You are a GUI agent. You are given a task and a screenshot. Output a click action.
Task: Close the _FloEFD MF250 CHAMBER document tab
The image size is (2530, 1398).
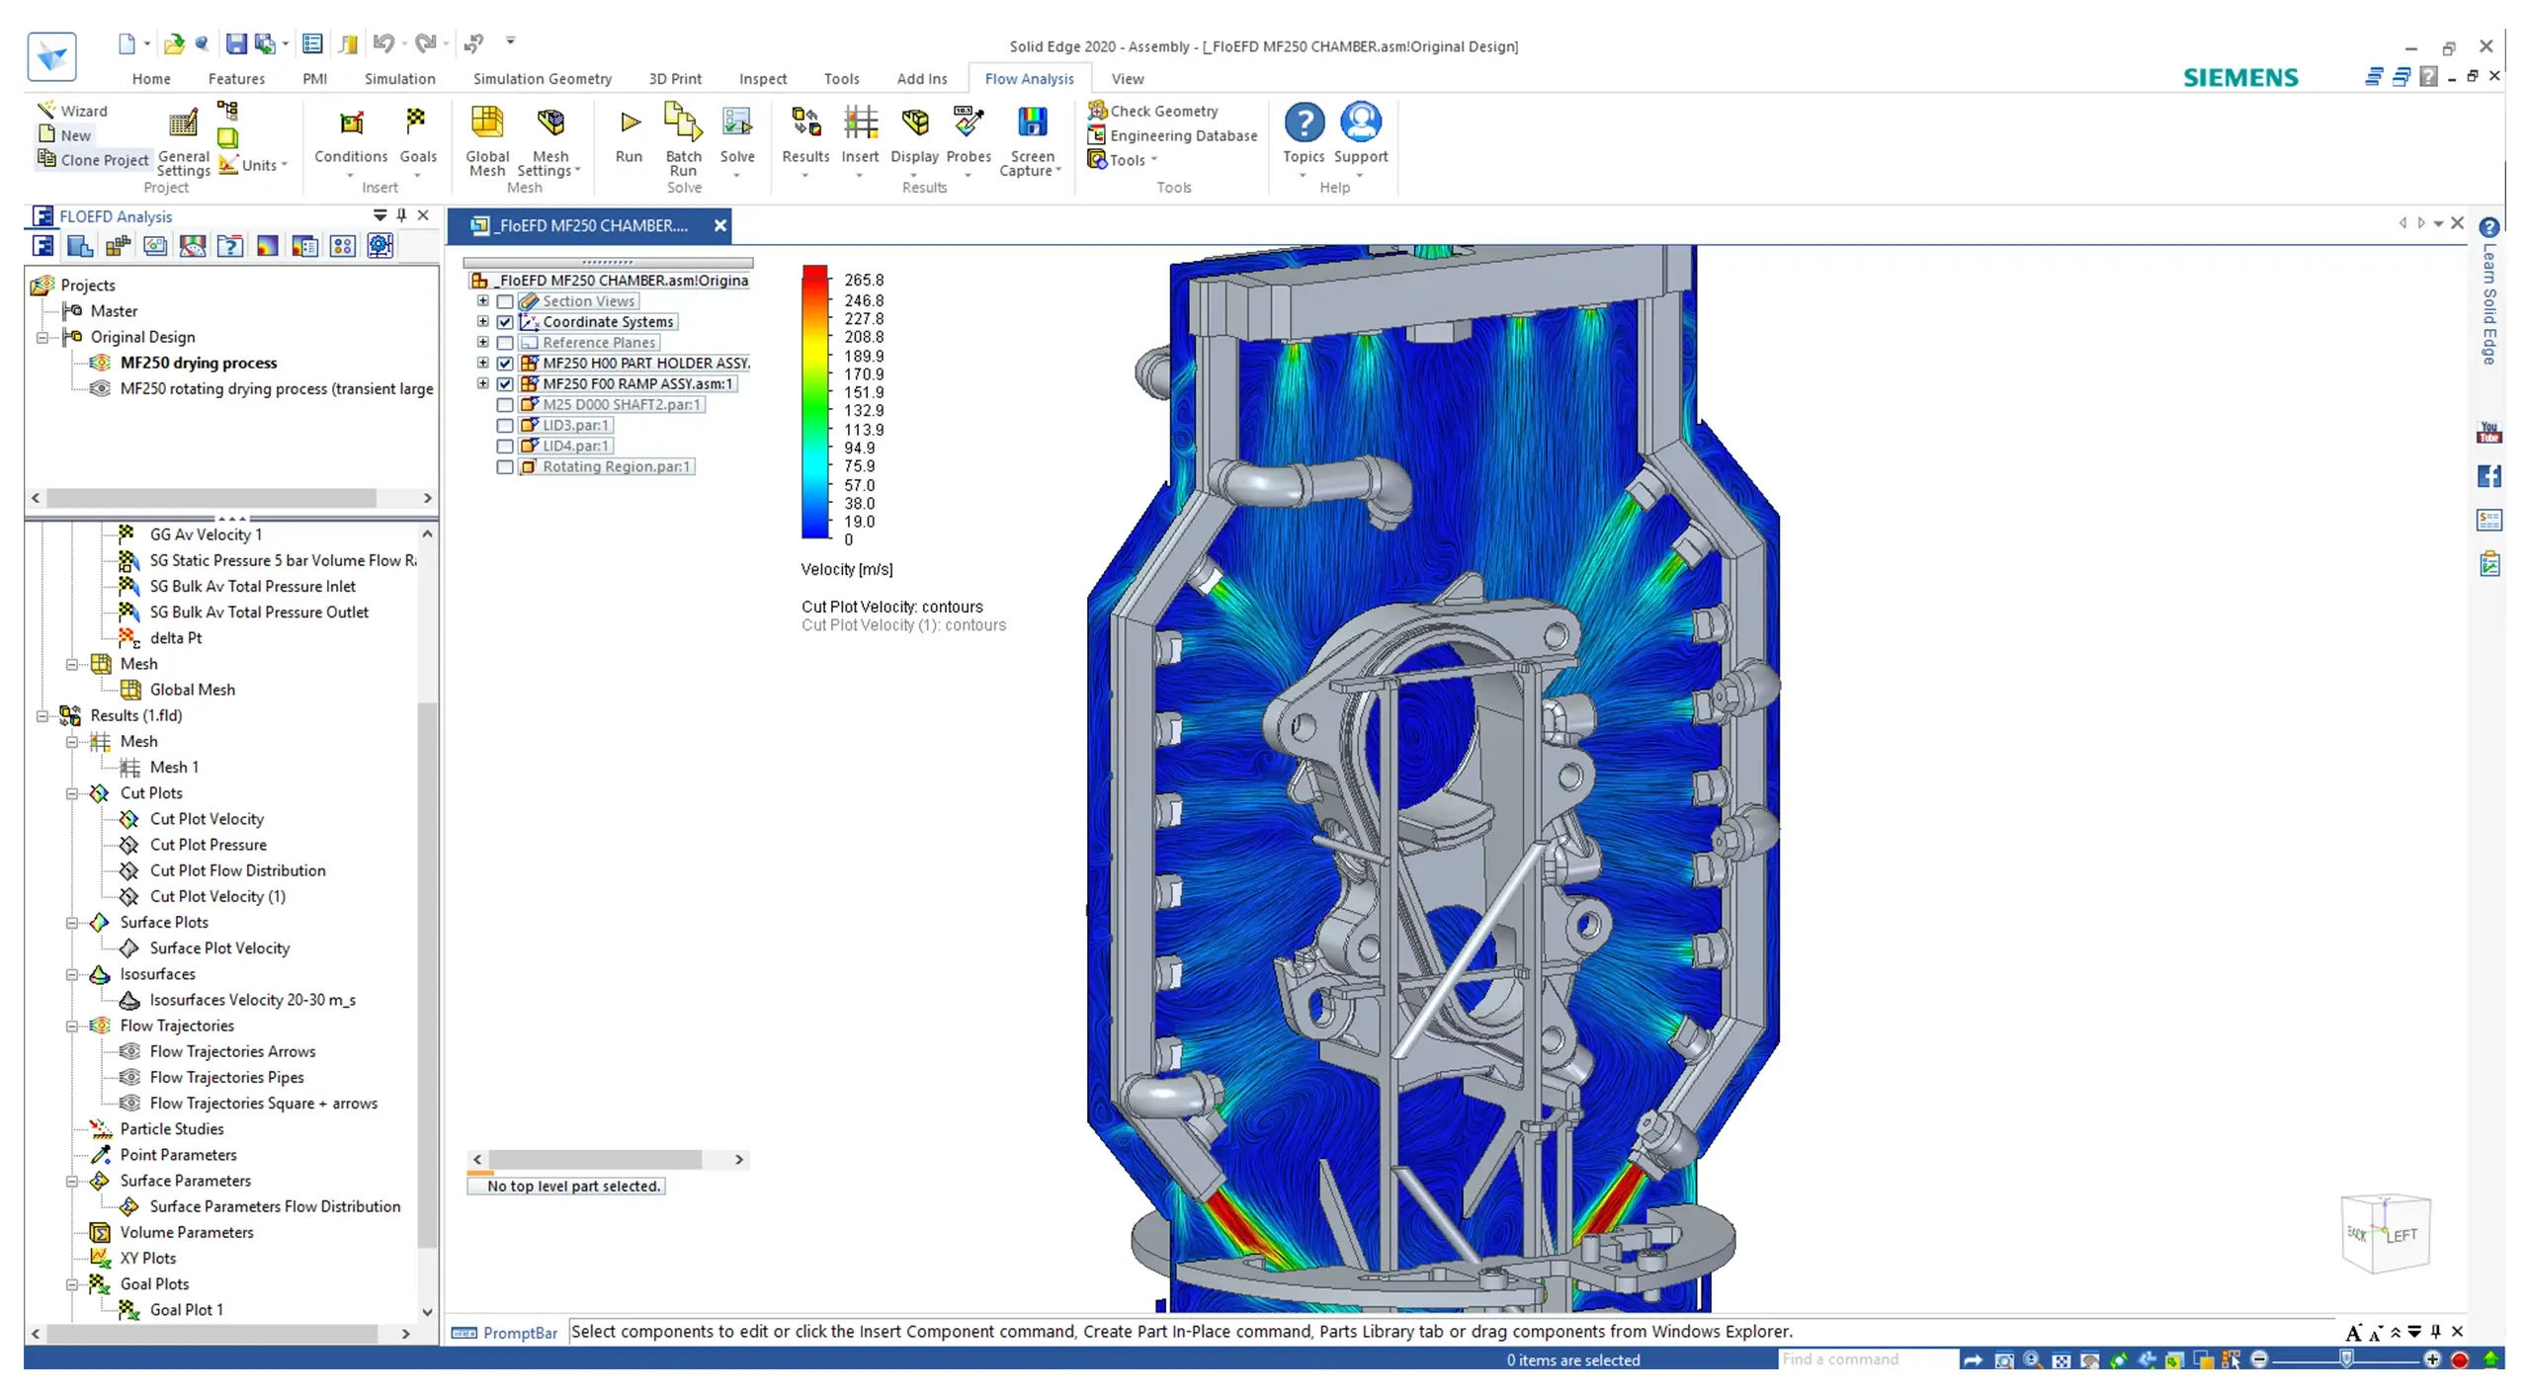point(720,225)
